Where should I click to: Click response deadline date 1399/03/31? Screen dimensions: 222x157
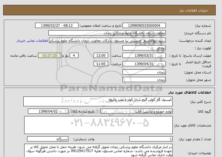pos(144,55)
